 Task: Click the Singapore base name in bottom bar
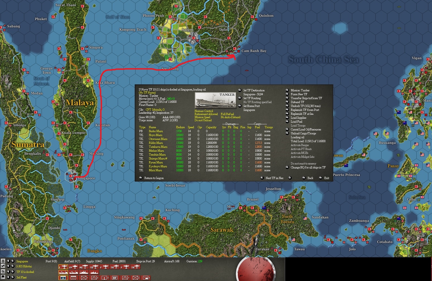22,261
